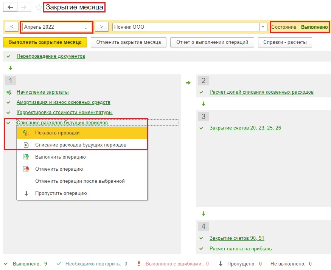Click the 'Выполнить операцию' document icon
Viewport: 331px width, 270px height.
pos(26,157)
